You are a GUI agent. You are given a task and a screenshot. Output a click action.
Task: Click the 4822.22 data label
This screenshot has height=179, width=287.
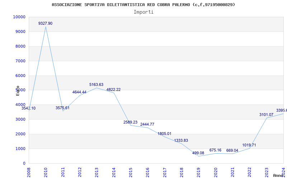(x=113, y=90)
